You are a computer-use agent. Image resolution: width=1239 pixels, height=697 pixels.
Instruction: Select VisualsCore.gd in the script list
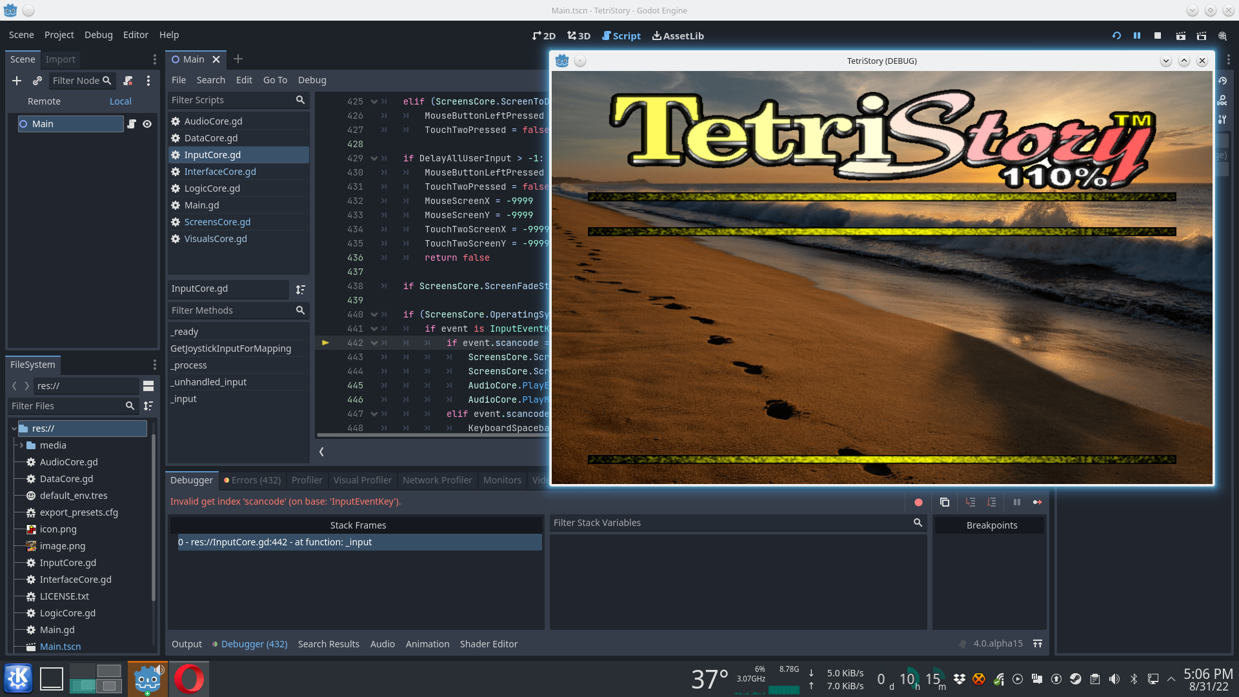click(238, 239)
